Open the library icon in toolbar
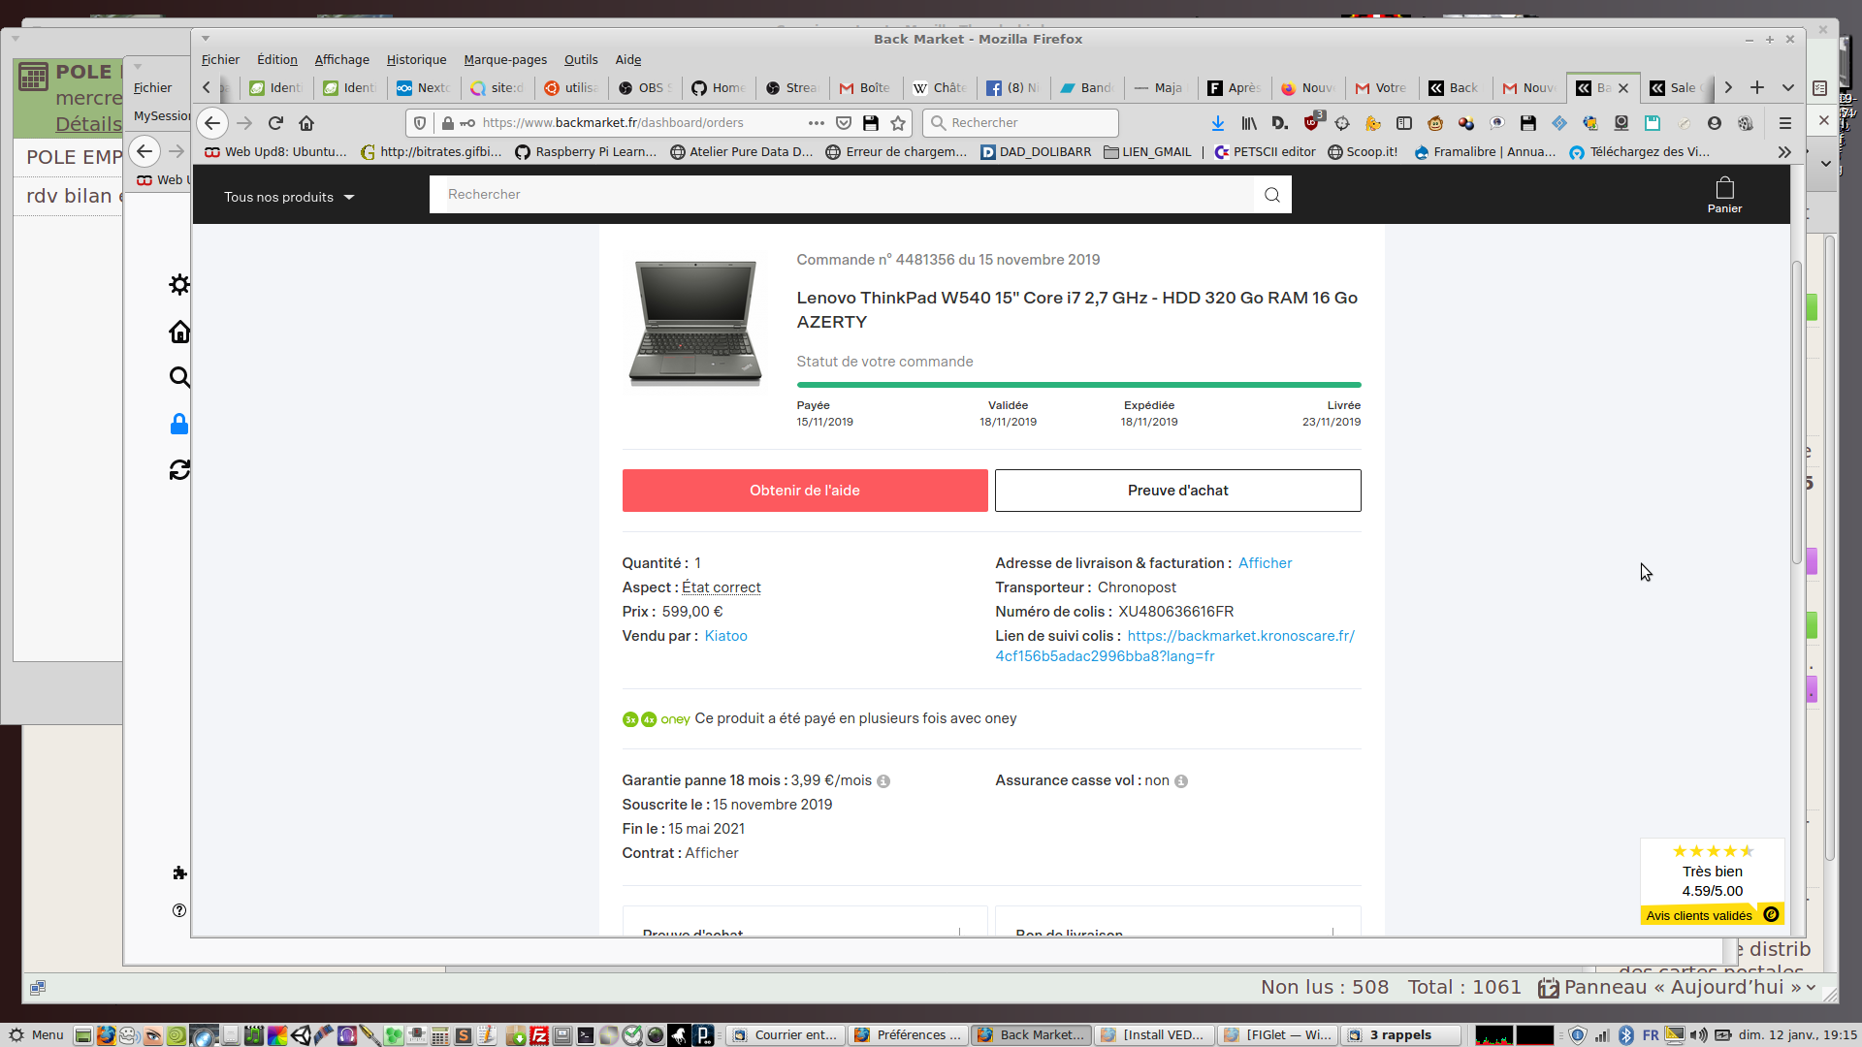 point(1249,123)
